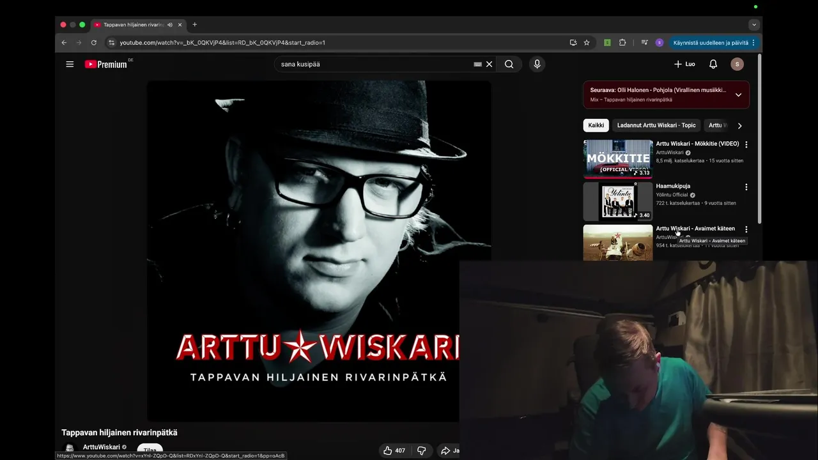
Task: Open the YouTube hamburger guide menu
Action: tap(70, 64)
